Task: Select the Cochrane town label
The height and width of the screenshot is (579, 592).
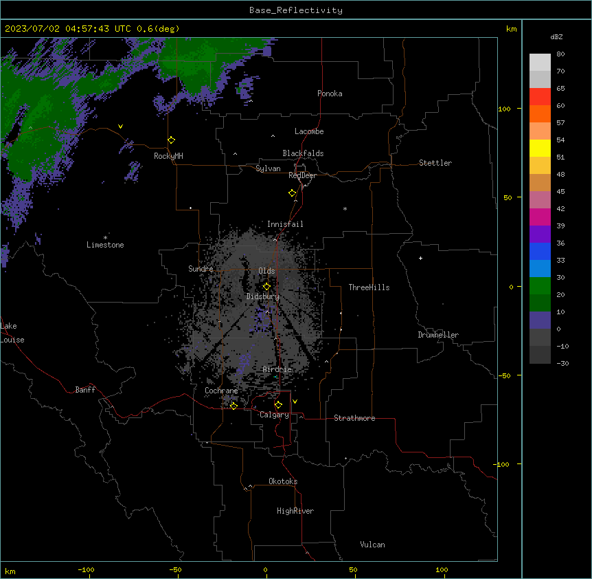Action: pos(221,391)
